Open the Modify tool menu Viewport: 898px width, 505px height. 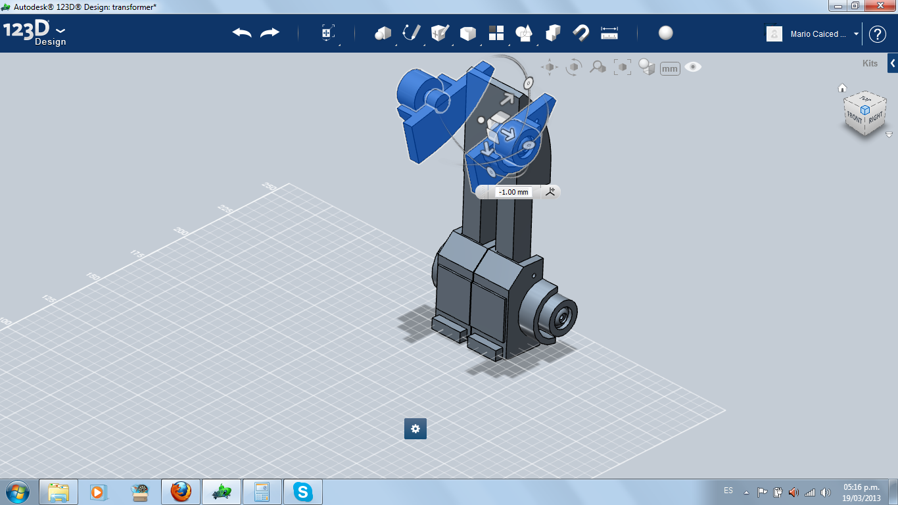pos(467,34)
